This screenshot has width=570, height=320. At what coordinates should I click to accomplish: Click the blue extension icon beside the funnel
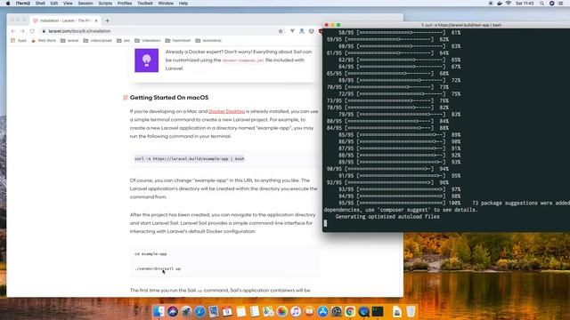point(302,31)
